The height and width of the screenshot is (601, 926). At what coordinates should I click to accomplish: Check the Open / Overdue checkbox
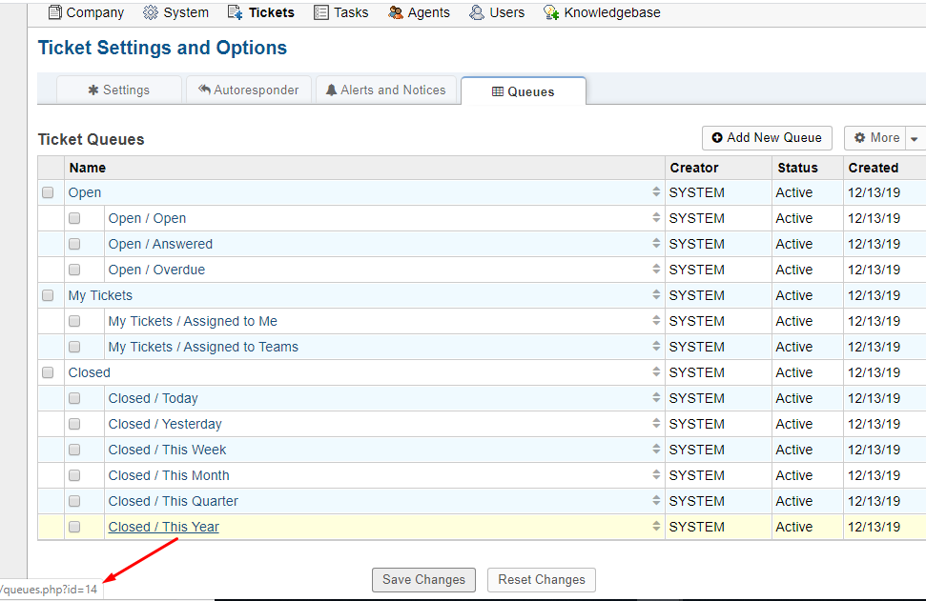pos(74,270)
